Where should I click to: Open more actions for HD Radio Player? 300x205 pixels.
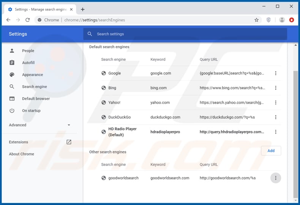pyautogui.click(x=276, y=132)
